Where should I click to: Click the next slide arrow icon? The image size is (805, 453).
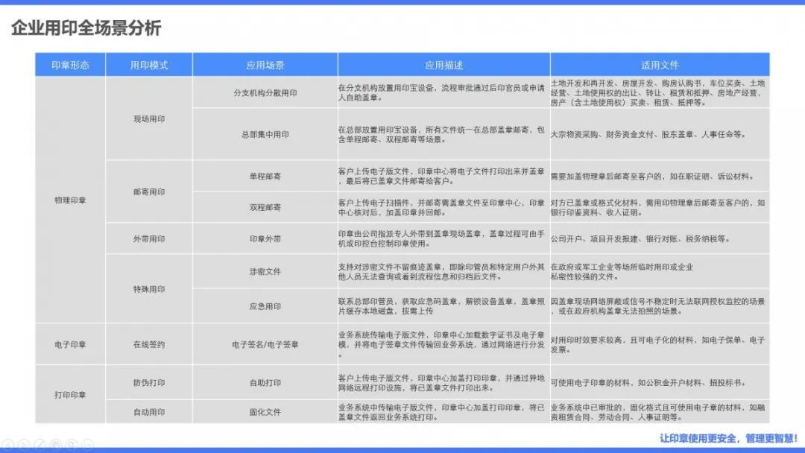click(24, 445)
